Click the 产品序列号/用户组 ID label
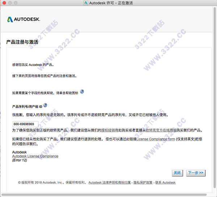Screen dimensions: 217x197 click(x=27, y=107)
